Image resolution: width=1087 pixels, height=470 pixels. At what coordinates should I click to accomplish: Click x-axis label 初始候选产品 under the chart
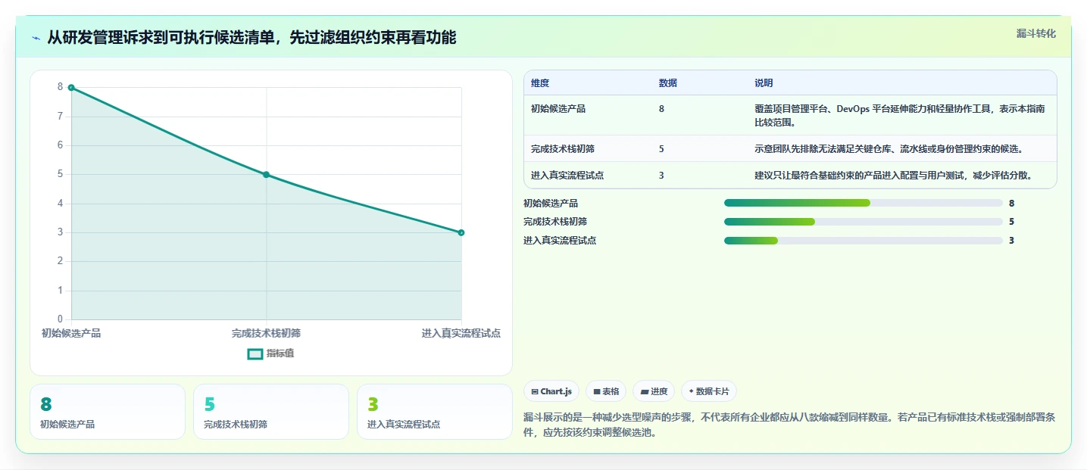pyautogui.click(x=71, y=333)
